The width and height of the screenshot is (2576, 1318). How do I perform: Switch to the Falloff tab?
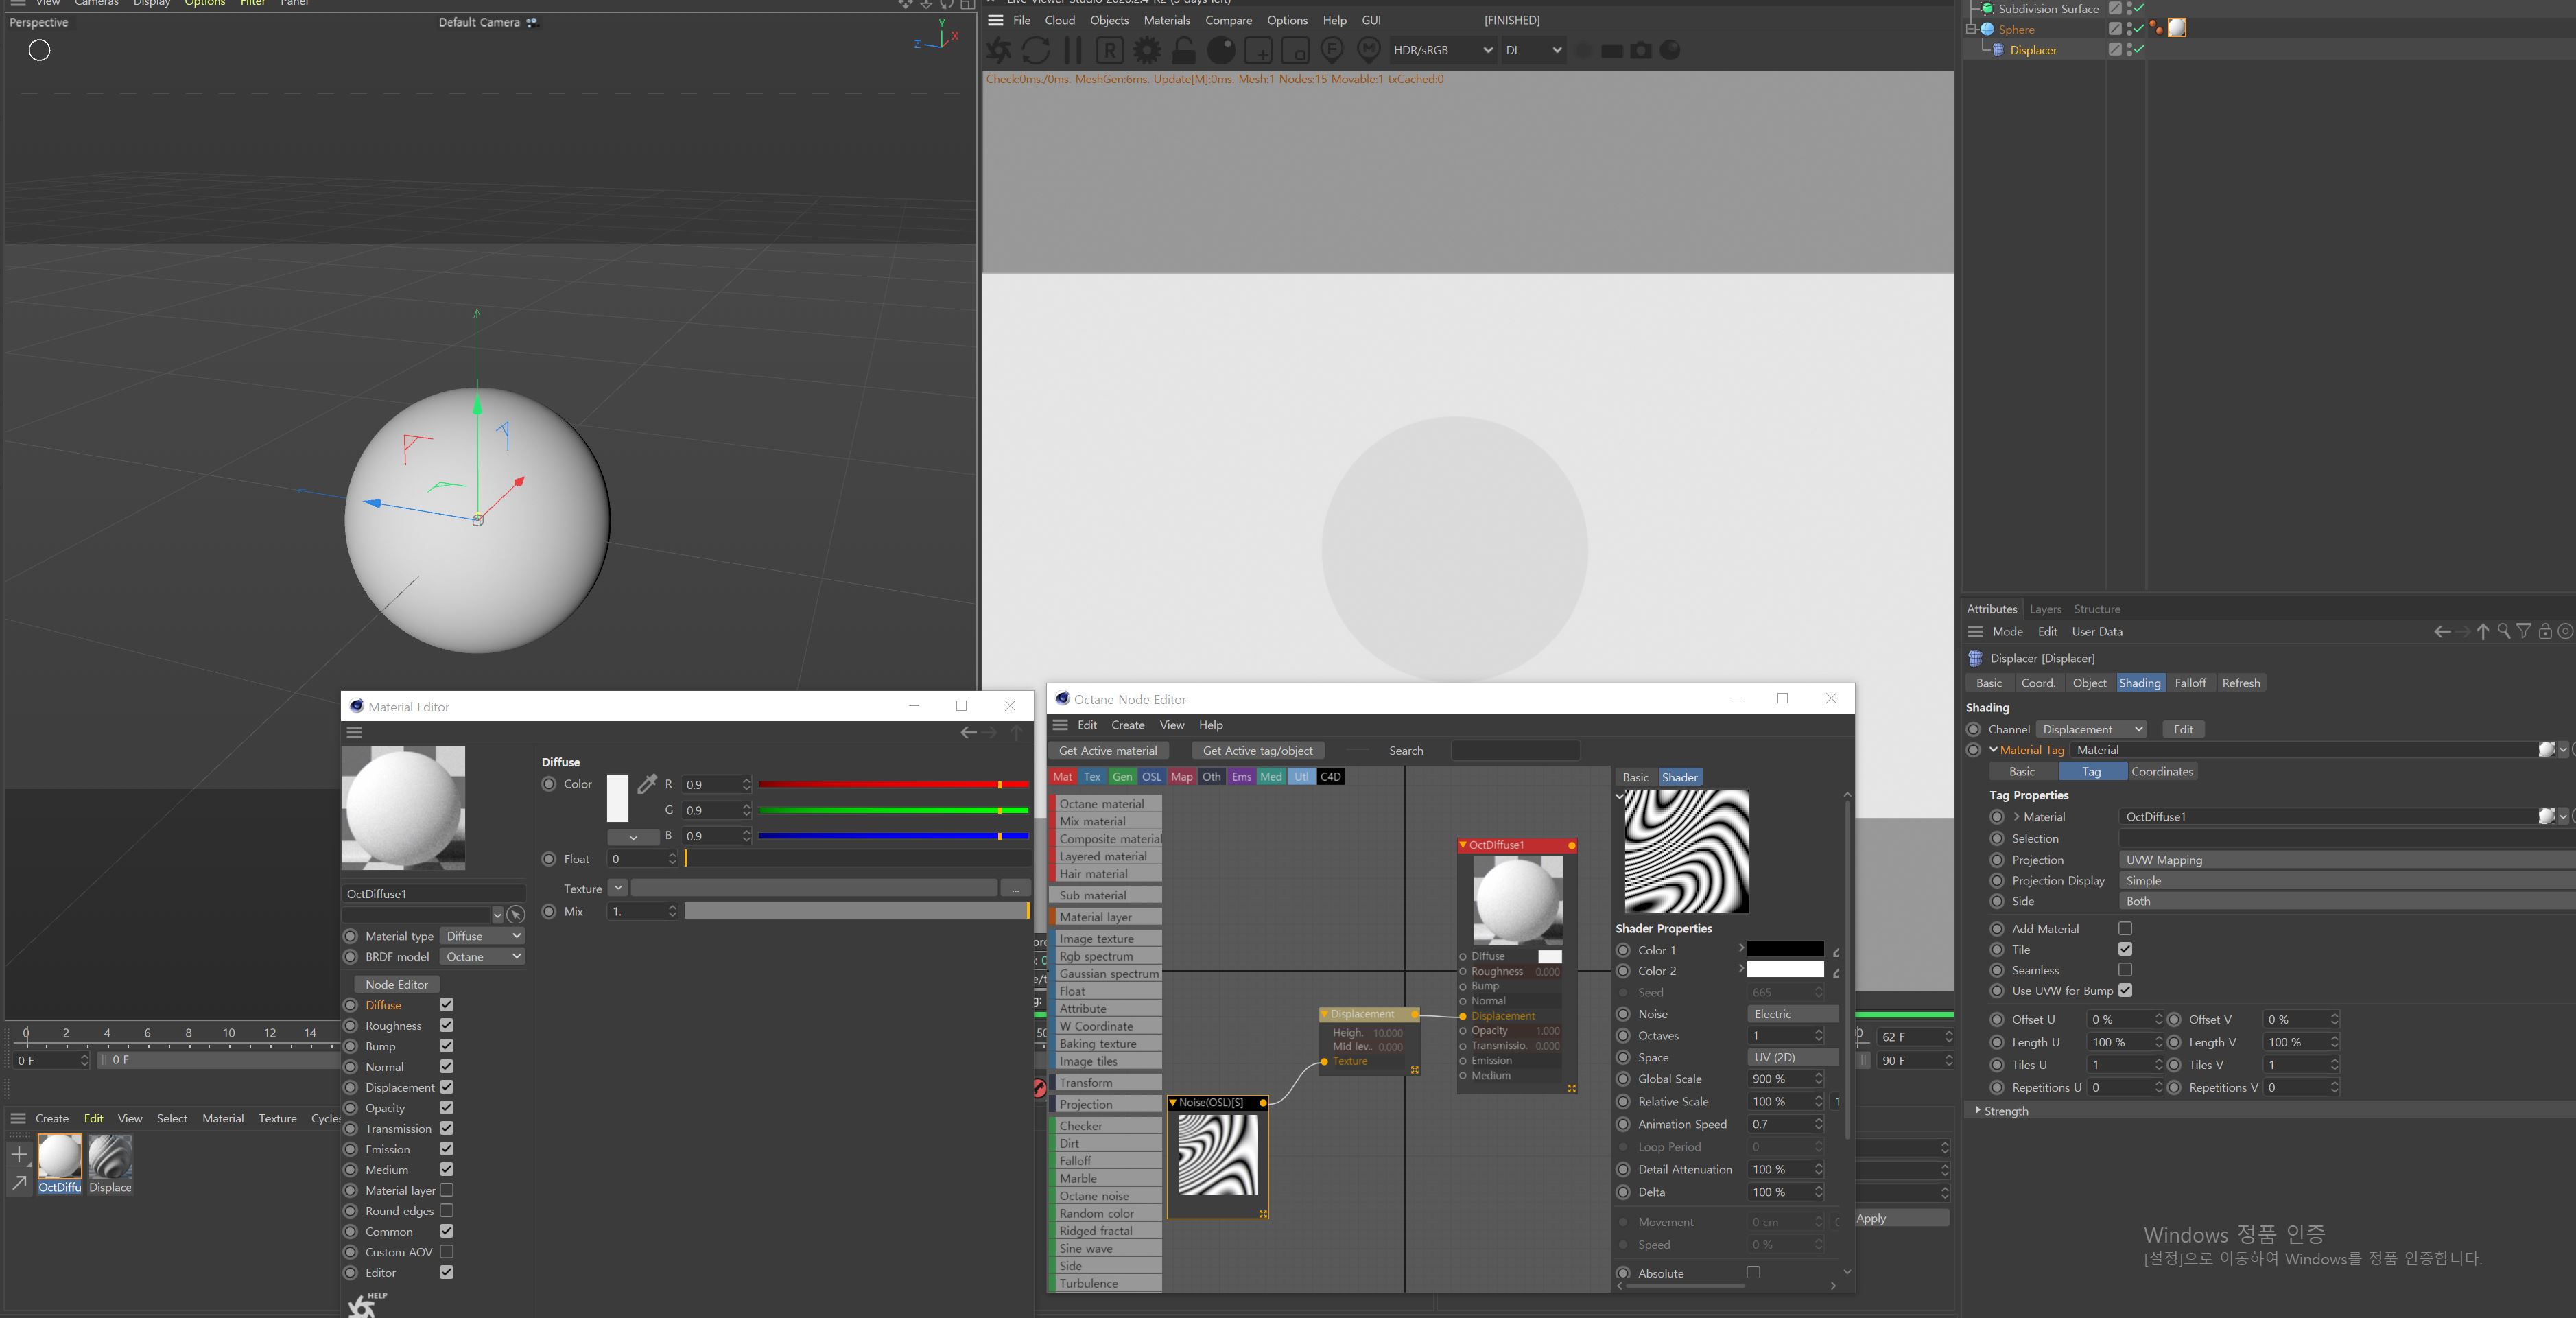pos(2190,683)
